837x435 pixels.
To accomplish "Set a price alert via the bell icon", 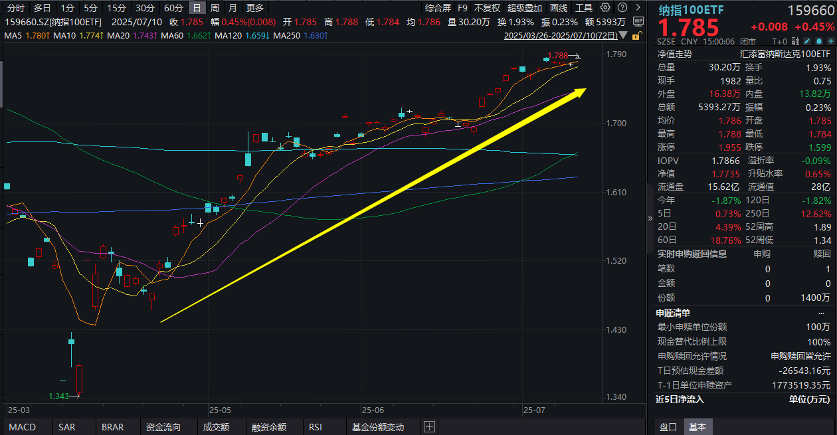I will [820, 41].
